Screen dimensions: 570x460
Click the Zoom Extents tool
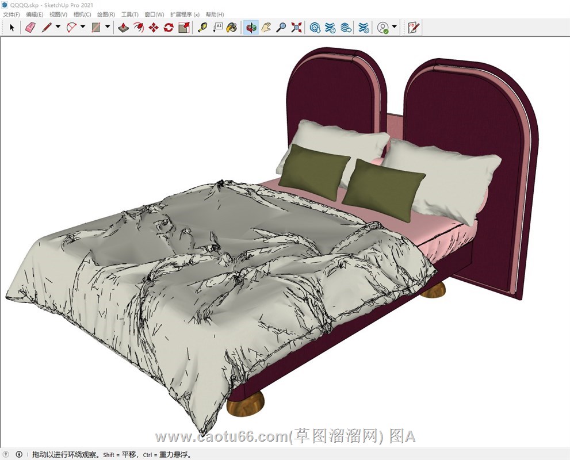pyautogui.click(x=296, y=27)
